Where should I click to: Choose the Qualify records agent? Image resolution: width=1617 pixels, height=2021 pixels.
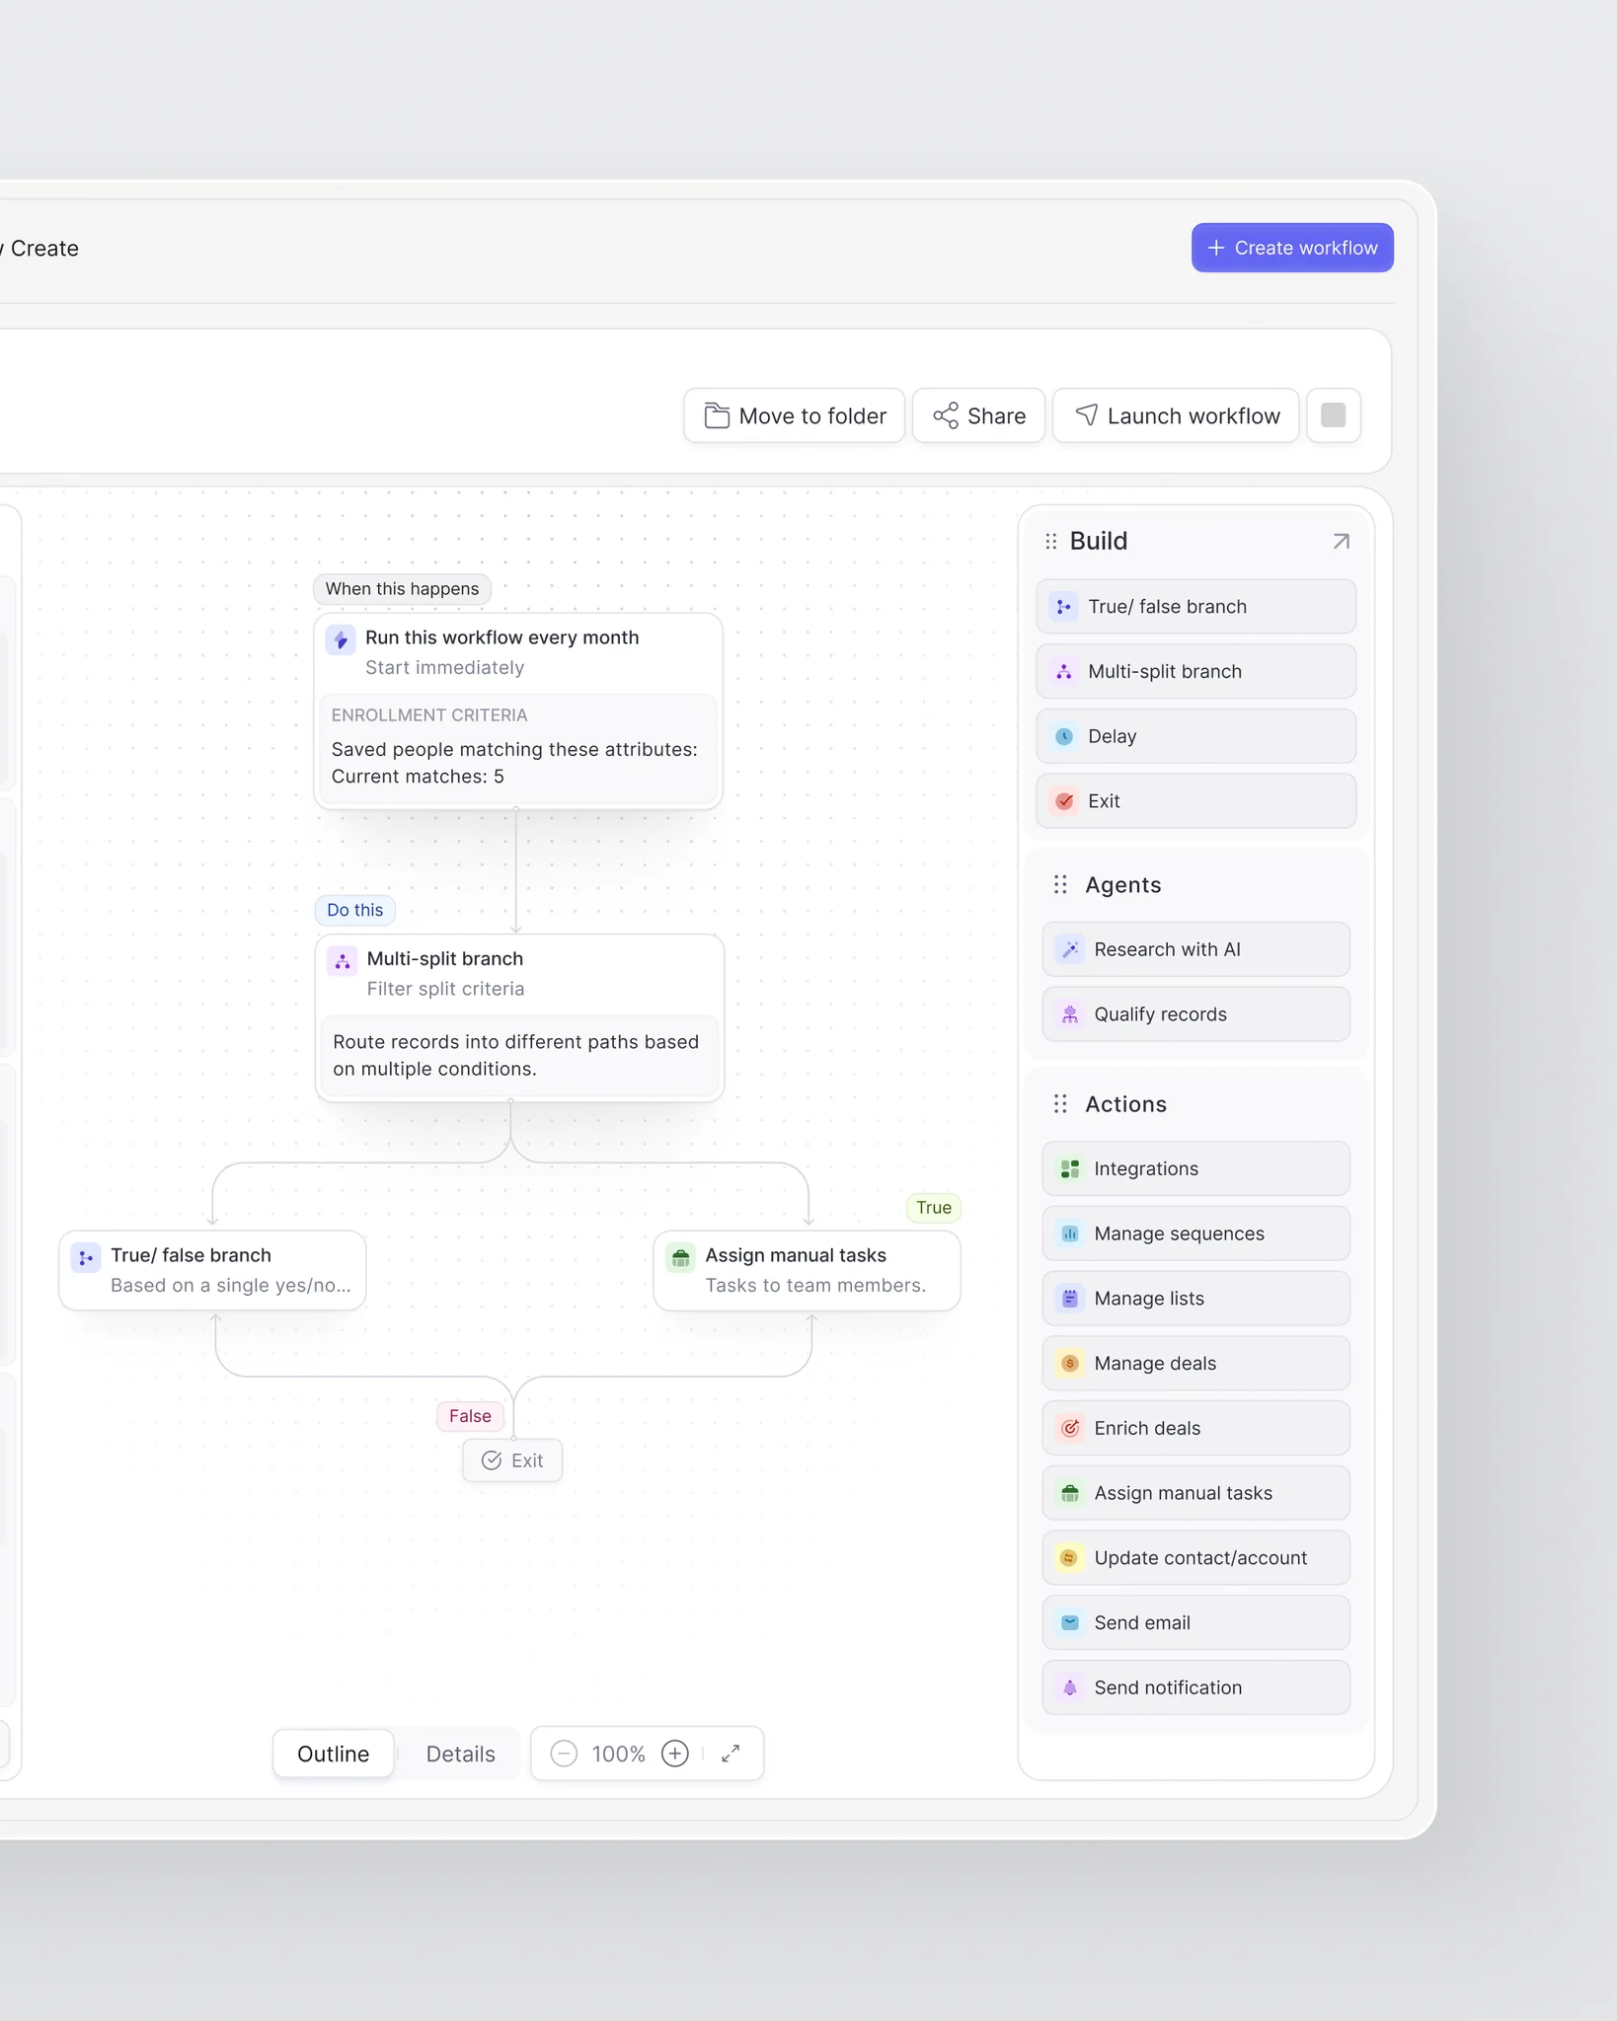tap(1196, 1013)
